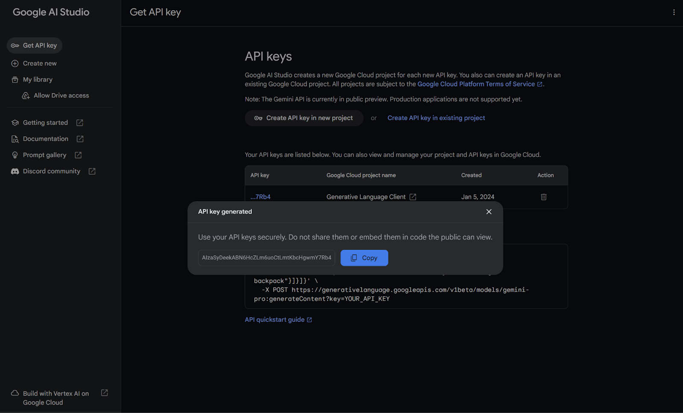Click the key icon beside Get API key
The height and width of the screenshot is (413, 683).
tap(15, 46)
